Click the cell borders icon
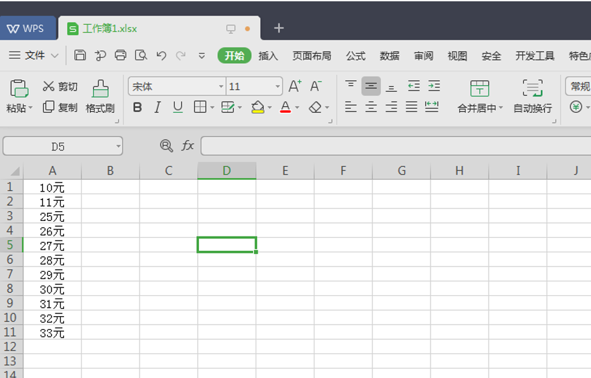This screenshot has width=591, height=378. pos(200,108)
